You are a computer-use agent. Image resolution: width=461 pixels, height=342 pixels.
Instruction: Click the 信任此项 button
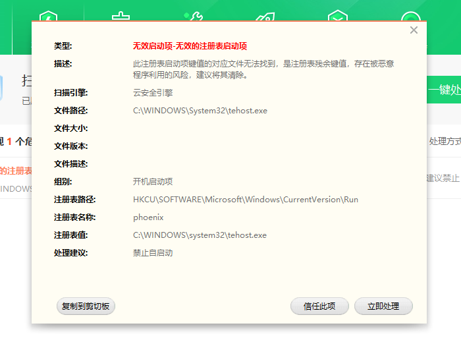[319, 306]
